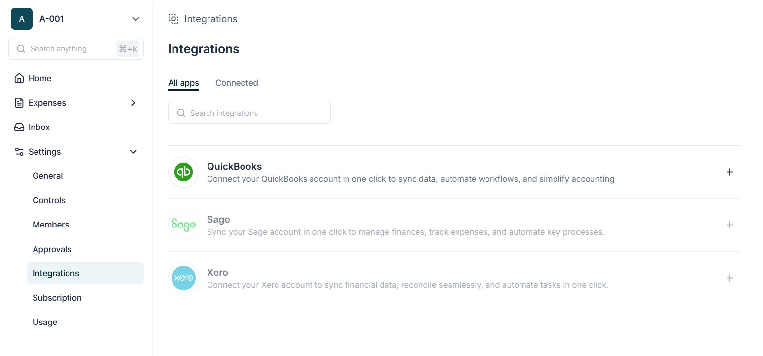Click the Sage logo icon
Viewport: 763px width, 356px height.
[x=183, y=225]
